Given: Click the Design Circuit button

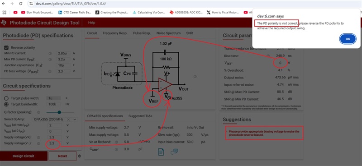Looking at the screenshot, I should point(24,156).
